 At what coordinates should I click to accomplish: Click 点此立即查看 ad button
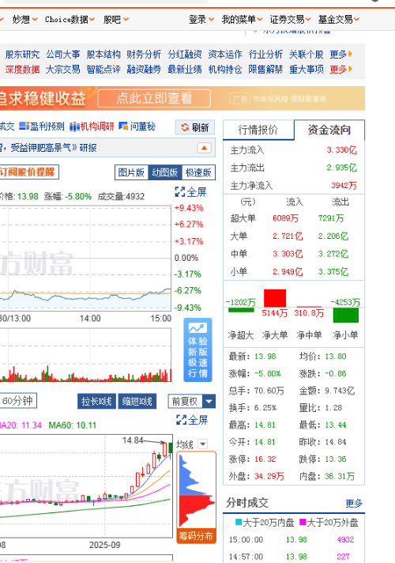[x=154, y=98]
